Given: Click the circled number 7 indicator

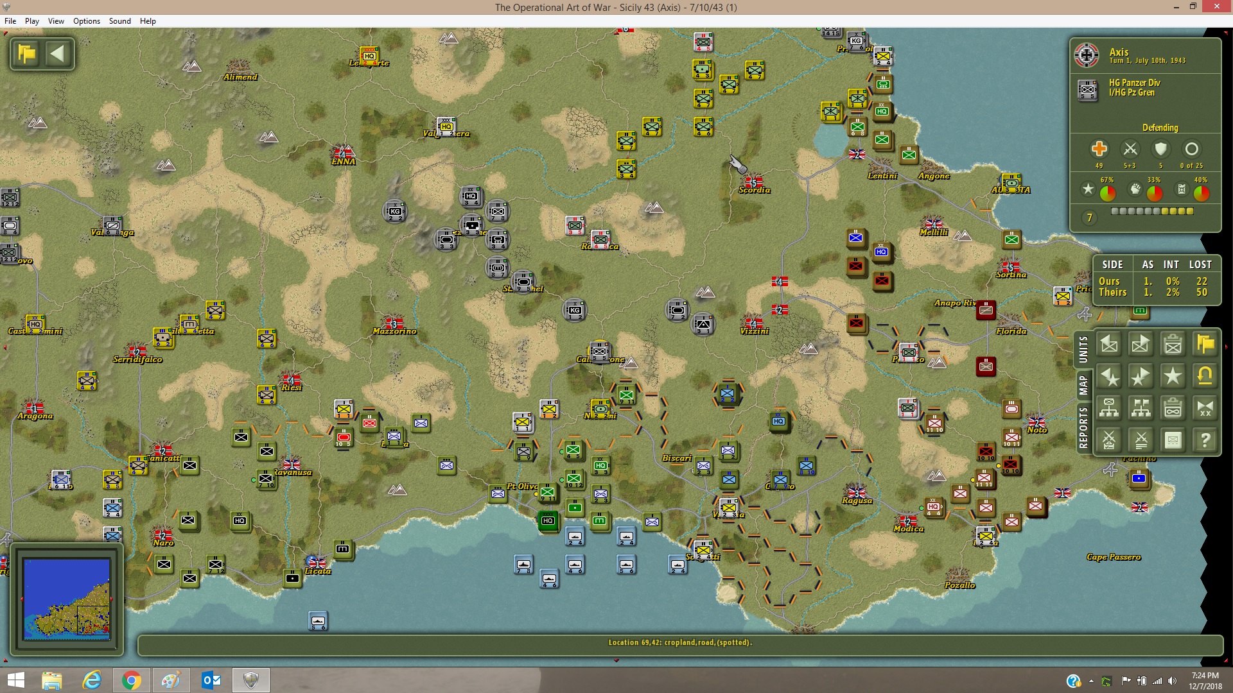Looking at the screenshot, I should pos(1089,218).
